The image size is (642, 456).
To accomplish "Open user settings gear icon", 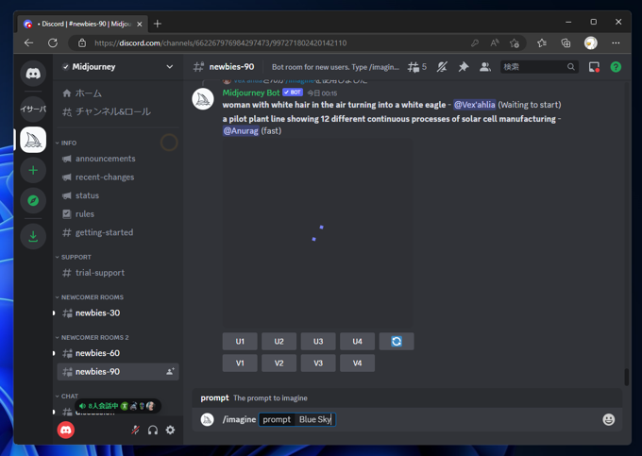I will 170,430.
